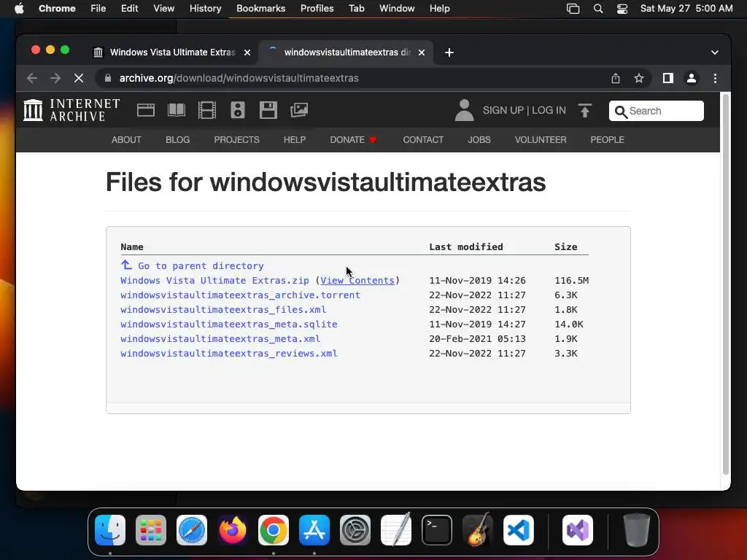Open the Profiles menu
Image resolution: width=747 pixels, height=560 pixels.
click(x=317, y=9)
